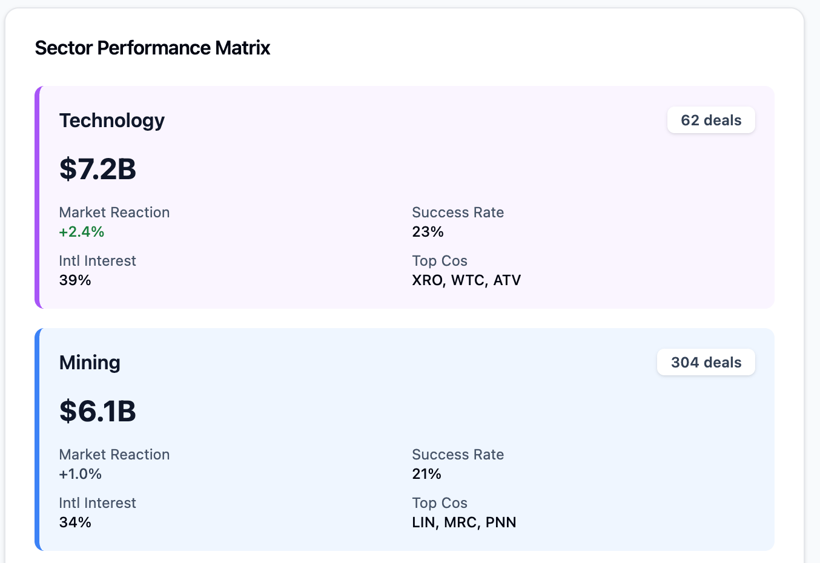Click the $7.2B Technology value
Image resolution: width=820 pixels, height=563 pixels.
pos(98,169)
